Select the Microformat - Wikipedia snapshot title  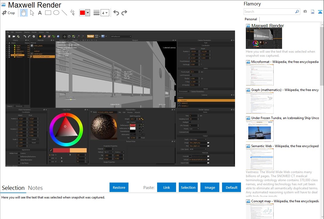285,62
